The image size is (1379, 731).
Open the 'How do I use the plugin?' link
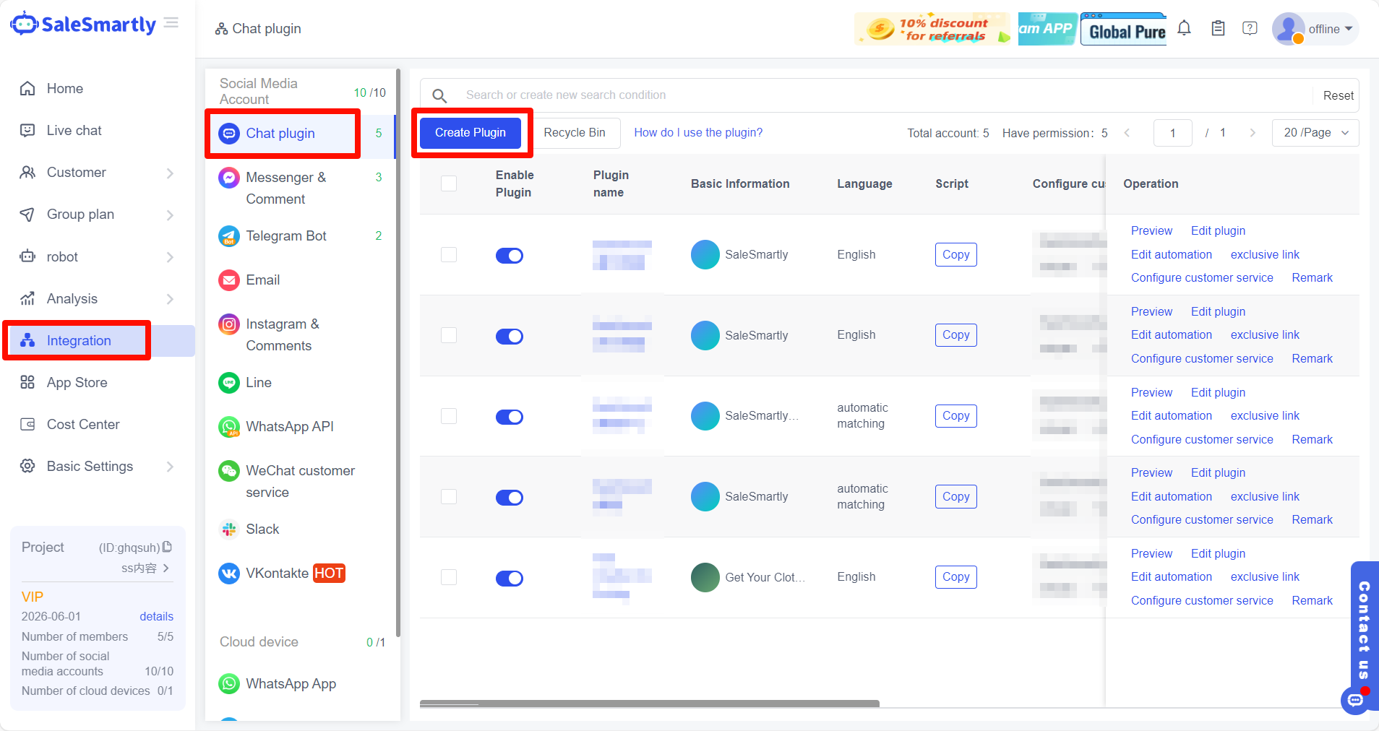tap(697, 133)
